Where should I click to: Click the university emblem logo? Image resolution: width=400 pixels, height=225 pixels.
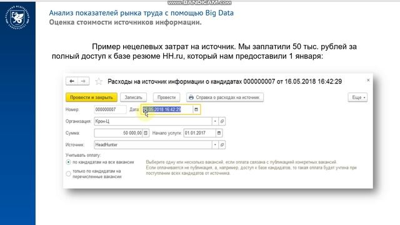[x=17, y=17]
